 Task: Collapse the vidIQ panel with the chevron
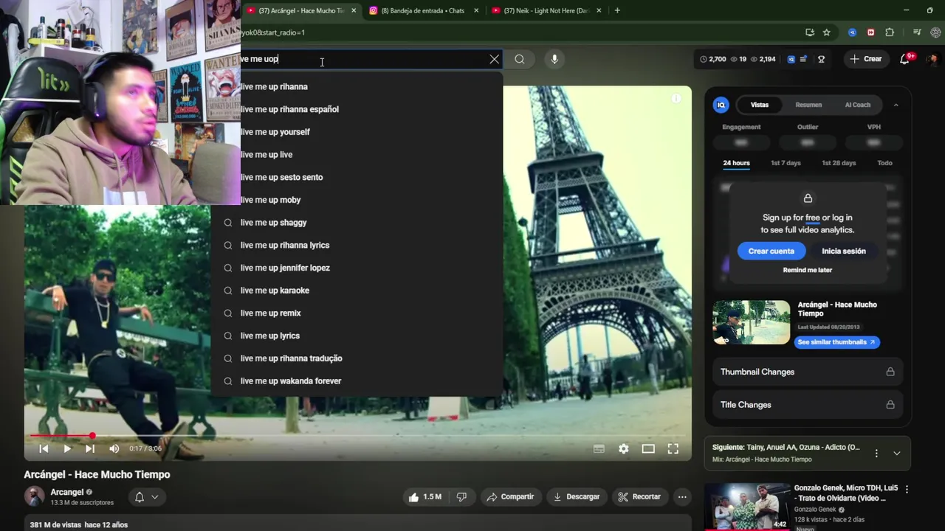click(896, 105)
